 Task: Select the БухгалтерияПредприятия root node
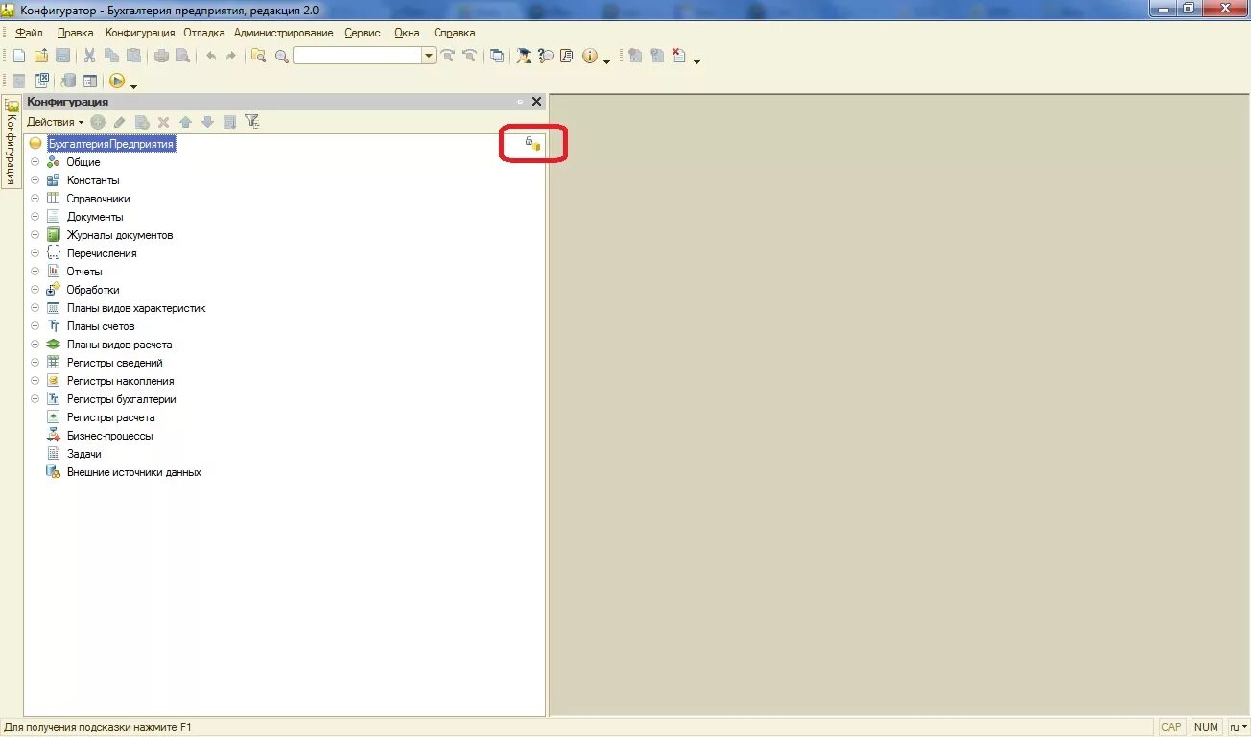(x=111, y=144)
